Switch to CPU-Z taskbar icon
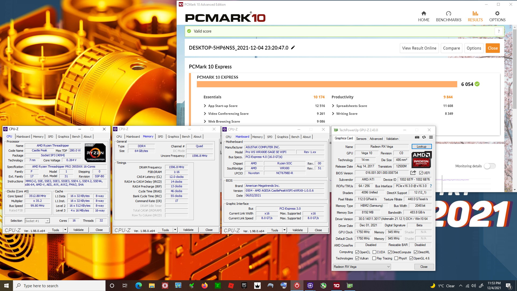 click(310, 286)
